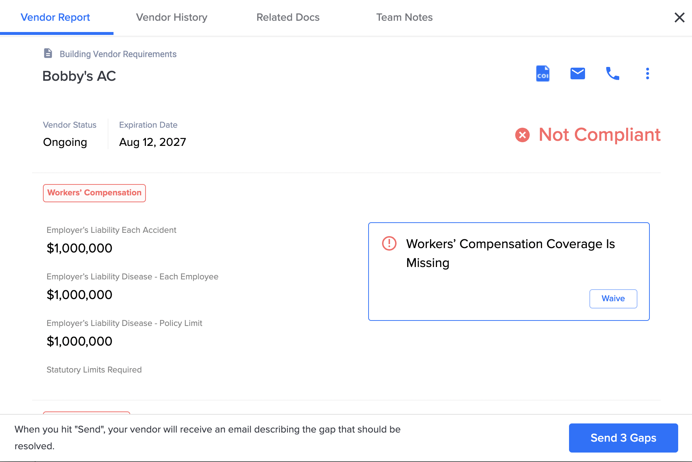Viewport: 692px width, 462px height.
Task: Click the warning exclamation icon in alert box
Action: click(389, 243)
